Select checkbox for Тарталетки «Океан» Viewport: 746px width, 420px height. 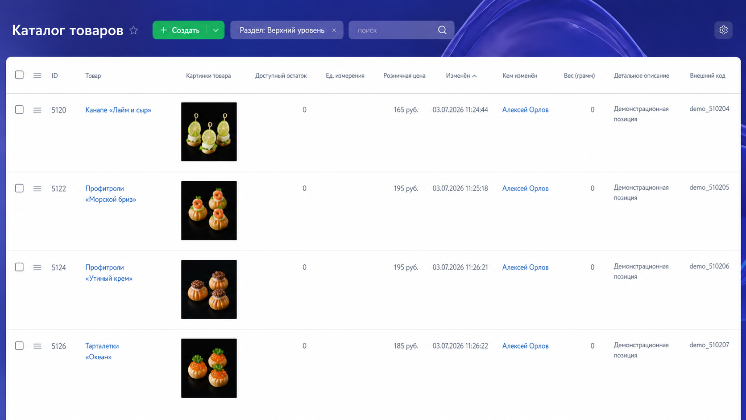19,345
